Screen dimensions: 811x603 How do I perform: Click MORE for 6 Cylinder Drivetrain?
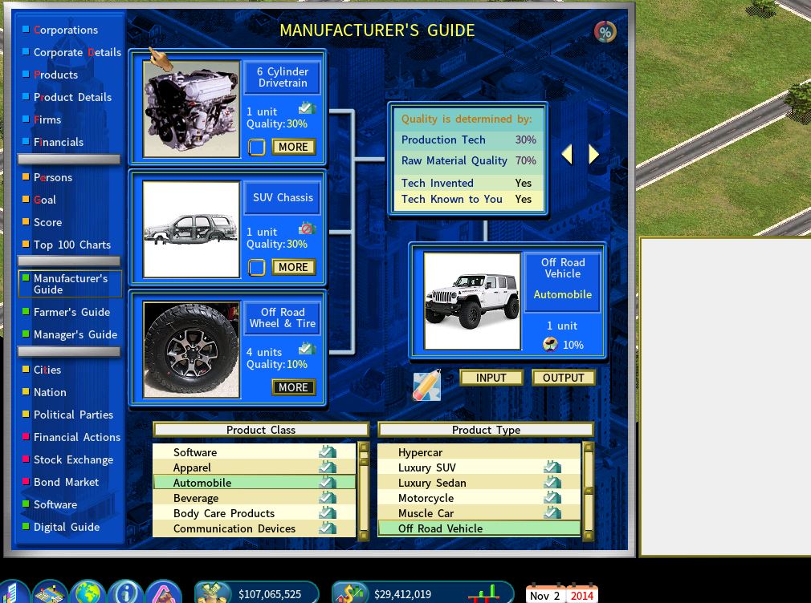[294, 147]
